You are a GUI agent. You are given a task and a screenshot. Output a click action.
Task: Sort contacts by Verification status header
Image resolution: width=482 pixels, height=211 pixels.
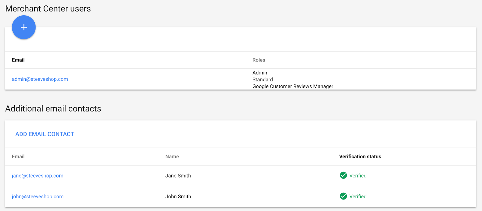(360, 156)
